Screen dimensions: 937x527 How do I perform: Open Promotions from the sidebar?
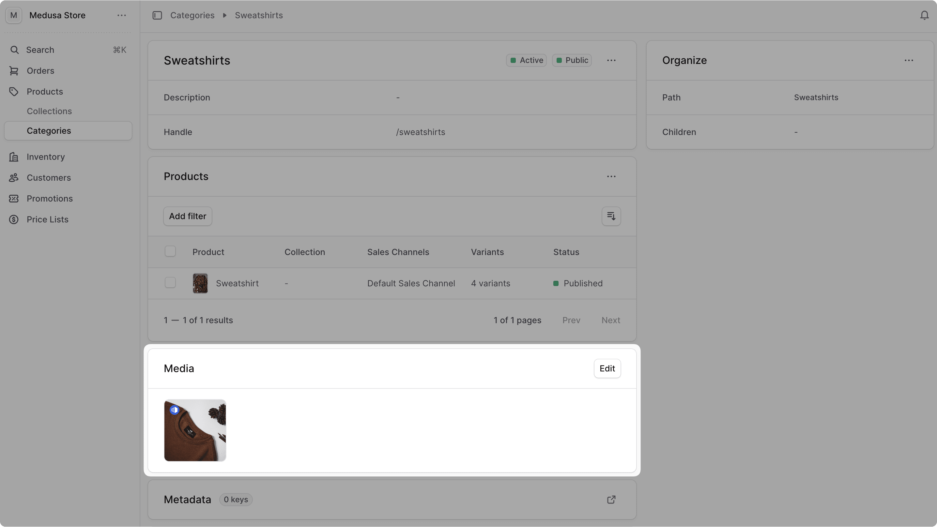coord(50,199)
